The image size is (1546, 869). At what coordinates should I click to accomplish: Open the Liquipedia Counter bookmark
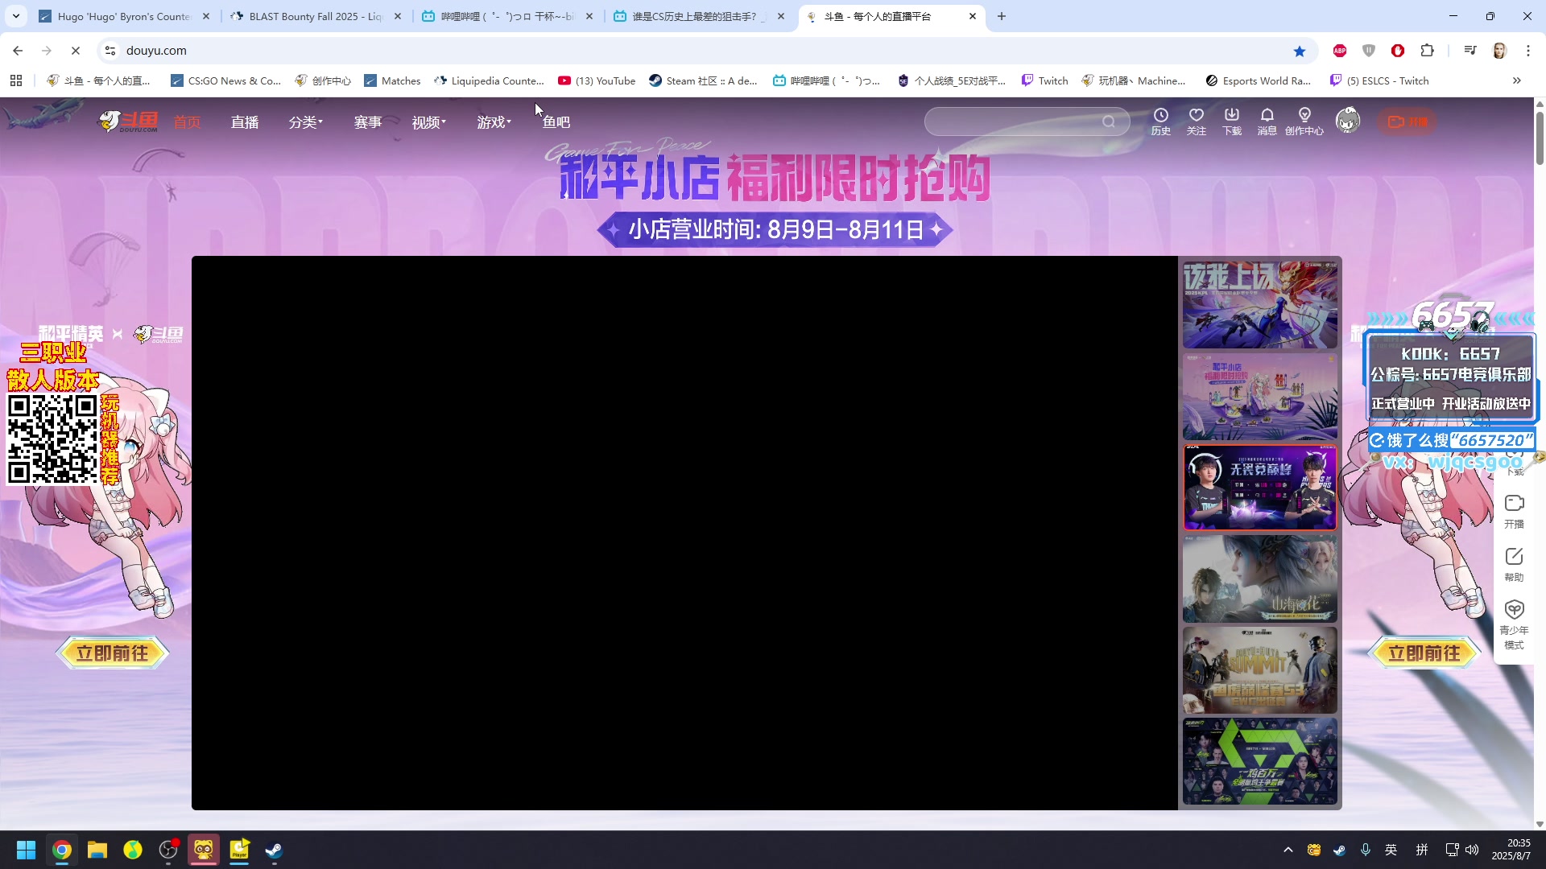pos(490,80)
